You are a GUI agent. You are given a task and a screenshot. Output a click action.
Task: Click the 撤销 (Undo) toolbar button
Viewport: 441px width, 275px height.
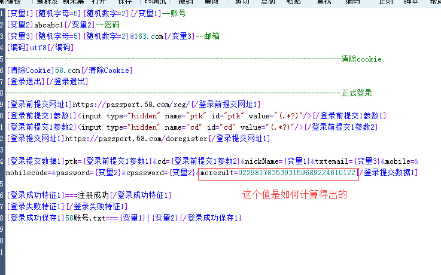[x=186, y=2]
